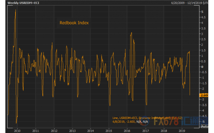Click the -1.5 value on y-axis
This screenshot has height=133, width=214.
coord(204,83)
